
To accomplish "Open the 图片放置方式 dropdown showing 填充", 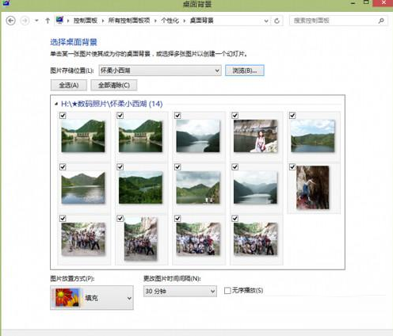I will pos(92,298).
